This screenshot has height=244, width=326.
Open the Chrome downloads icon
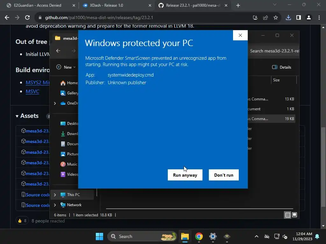pyautogui.click(x=288, y=18)
